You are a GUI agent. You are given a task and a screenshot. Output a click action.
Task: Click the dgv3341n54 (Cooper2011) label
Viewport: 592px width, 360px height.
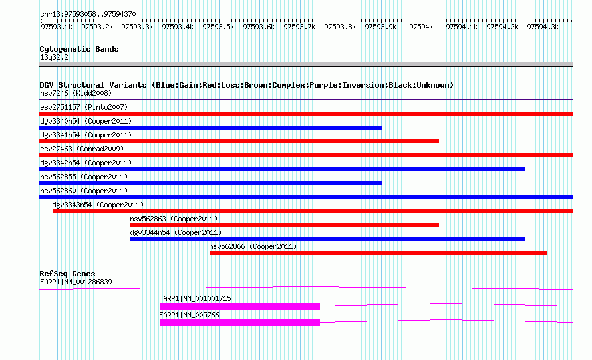coord(86,135)
